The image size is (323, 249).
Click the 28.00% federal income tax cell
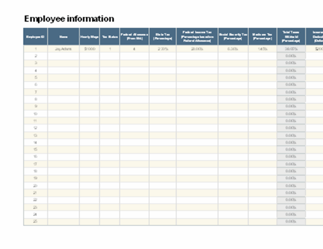(x=197, y=49)
